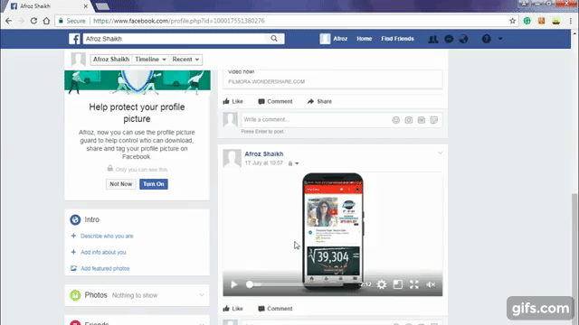The width and height of the screenshot is (579, 325).
Task: Open the Timeline dropdown
Action: (150, 60)
